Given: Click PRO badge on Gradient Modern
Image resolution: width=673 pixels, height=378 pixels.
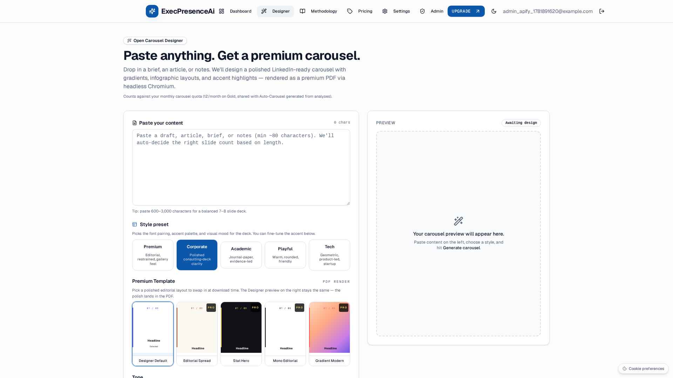Looking at the screenshot, I should click(x=344, y=308).
